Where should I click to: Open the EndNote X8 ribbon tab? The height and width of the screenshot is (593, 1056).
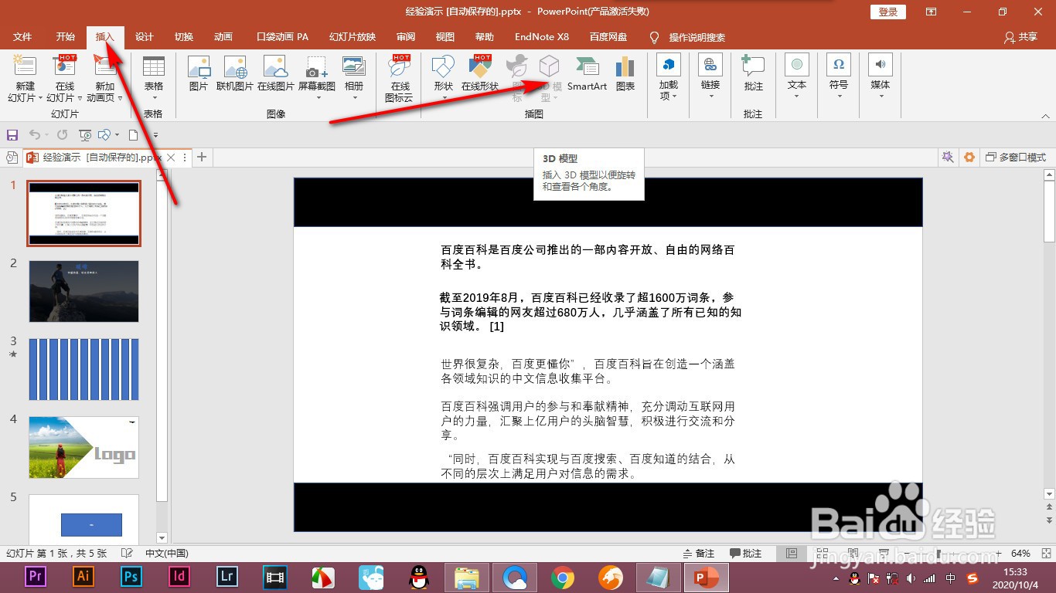[x=541, y=36]
